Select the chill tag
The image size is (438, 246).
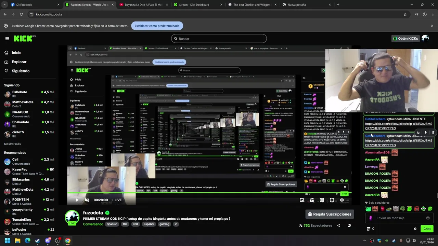[x=136, y=224]
